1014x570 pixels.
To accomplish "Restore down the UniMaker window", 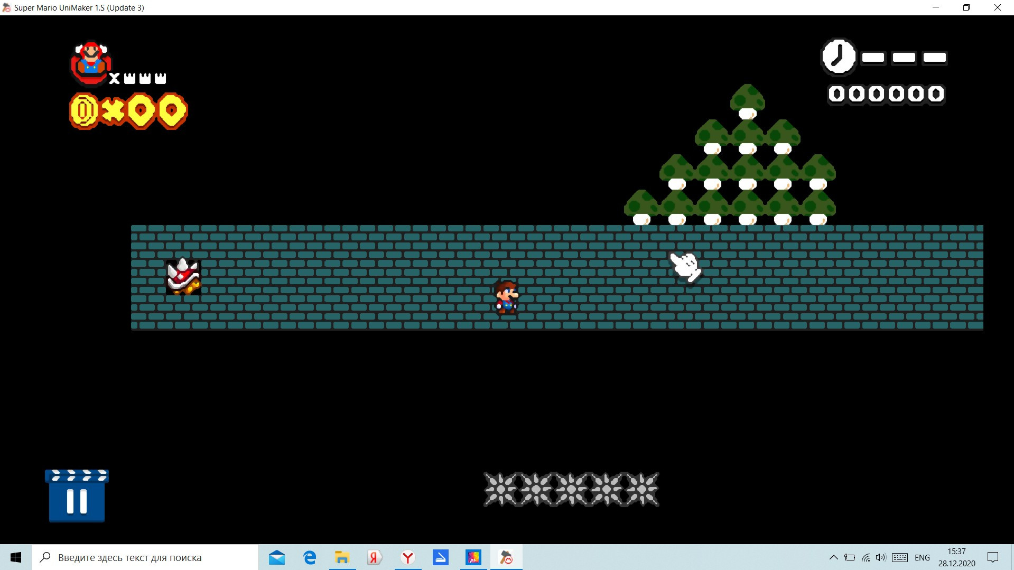I will [966, 7].
